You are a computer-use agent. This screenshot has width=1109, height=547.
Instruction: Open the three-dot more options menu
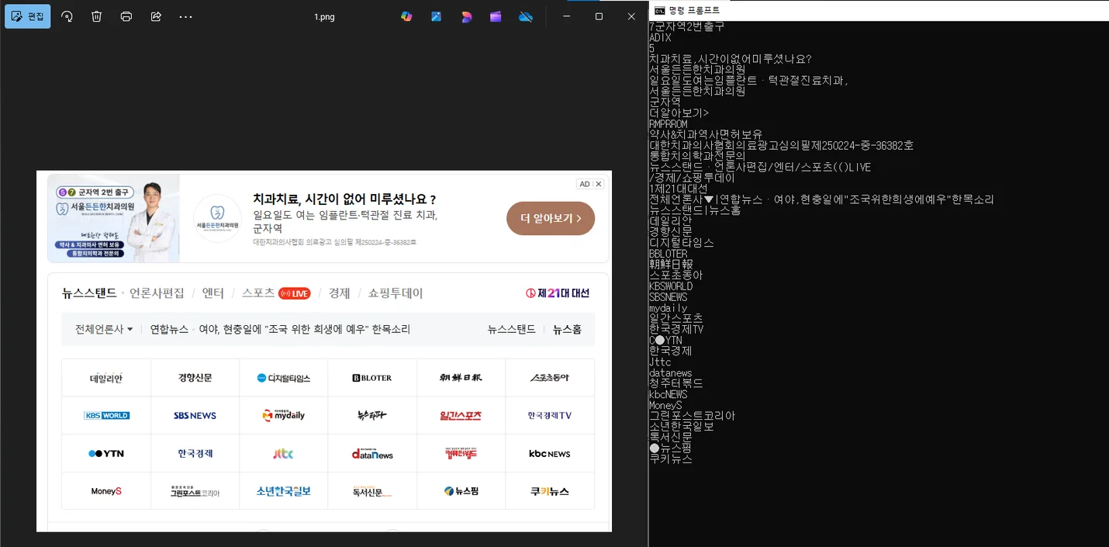pos(185,16)
